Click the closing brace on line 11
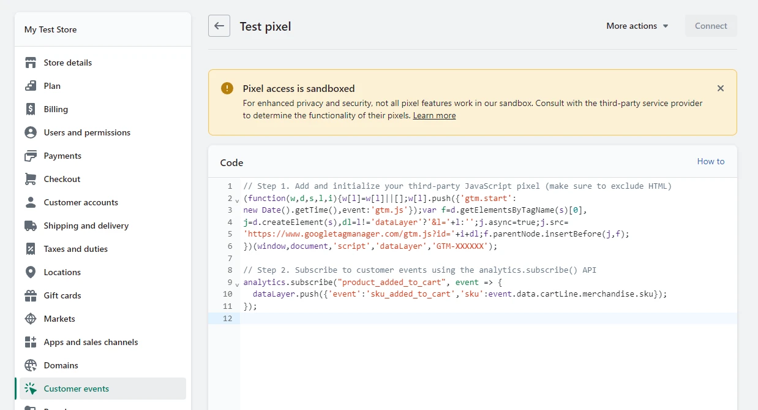 250,306
